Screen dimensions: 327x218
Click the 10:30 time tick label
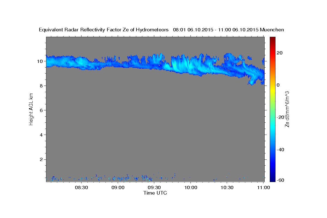tap(227, 187)
